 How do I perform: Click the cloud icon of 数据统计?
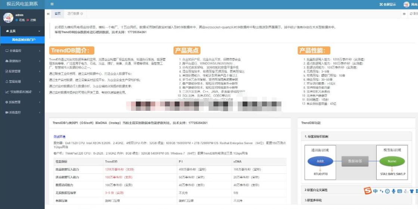pos(7,61)
